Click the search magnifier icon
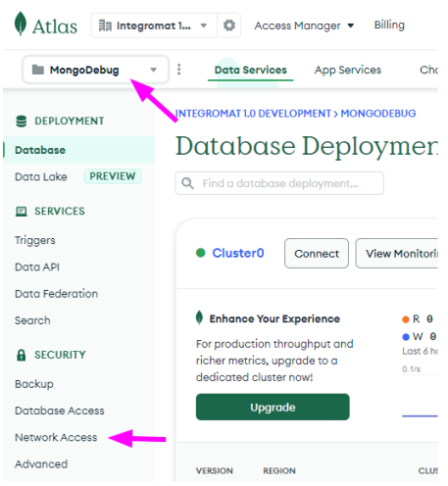Viewport: 448px width, 486px height. (187, 183)
